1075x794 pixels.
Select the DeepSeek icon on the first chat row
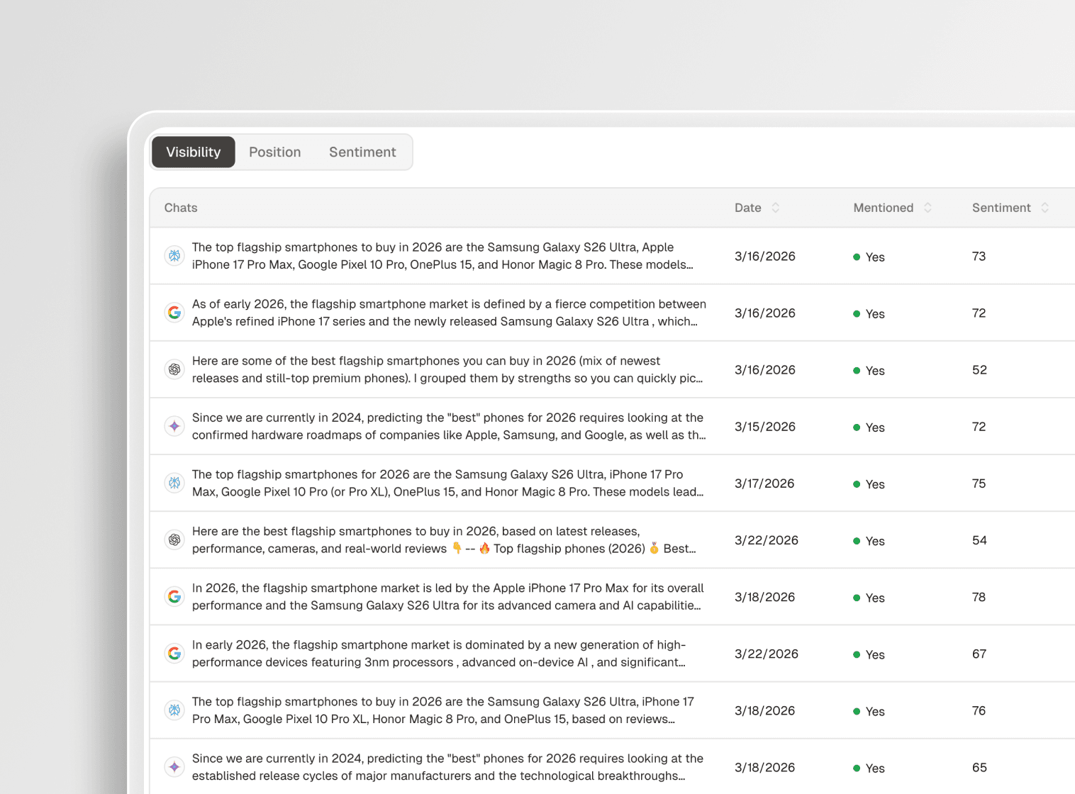coord(174,256)
